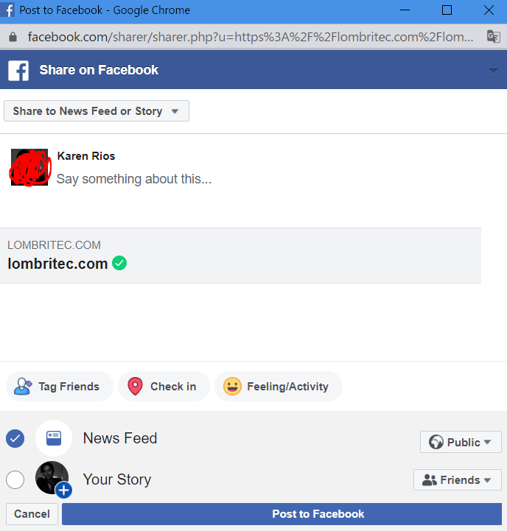The height and width of the screenshot is (531, 507).
Task: Click the Google Translate icon in address bar
Action: point(494,37)
